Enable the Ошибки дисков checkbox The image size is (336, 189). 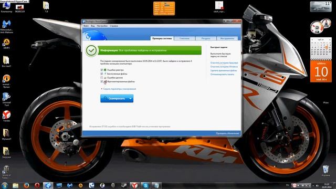pos(102,78)
